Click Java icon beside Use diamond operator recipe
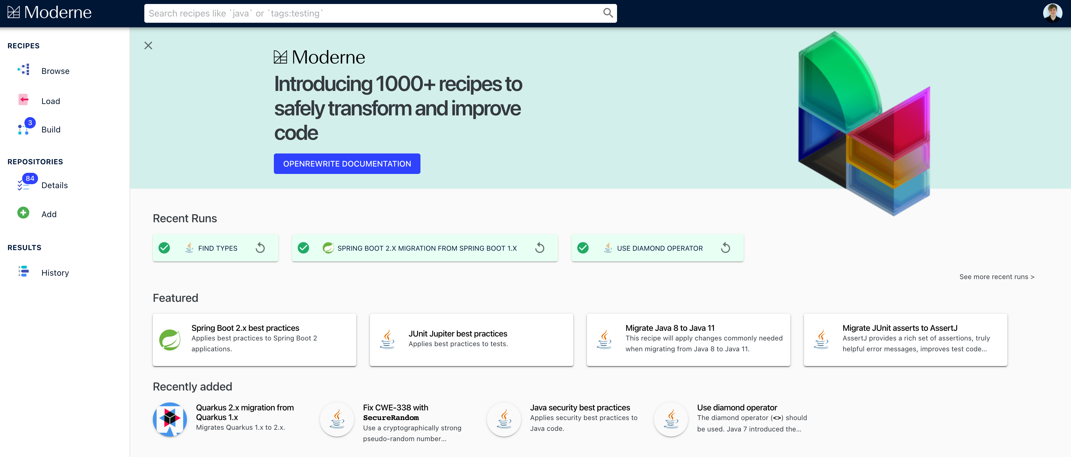 (671, 419)
